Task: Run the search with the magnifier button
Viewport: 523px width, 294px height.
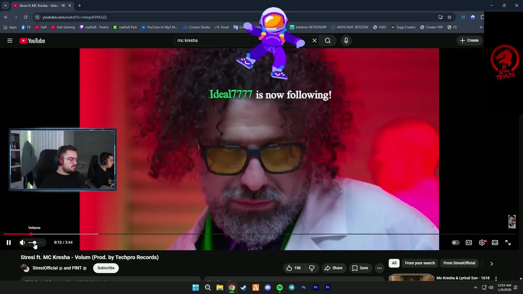Action: click(328, 40)
